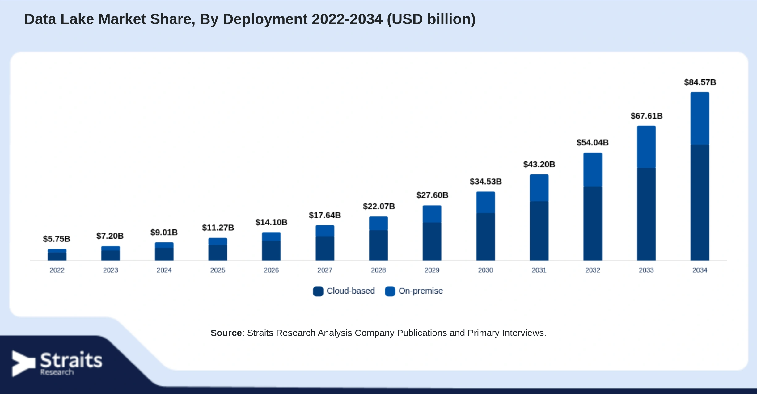Click the Cloud-based segment of 2033 bar
The image size is (757, 394).
646,214
